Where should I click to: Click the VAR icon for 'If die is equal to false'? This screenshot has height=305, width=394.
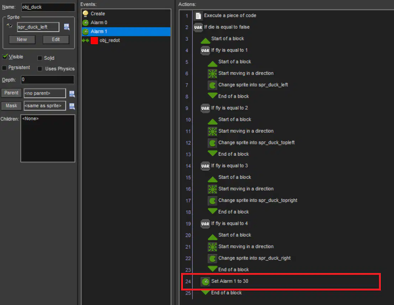pyautogui.click(x=198, y=27)
